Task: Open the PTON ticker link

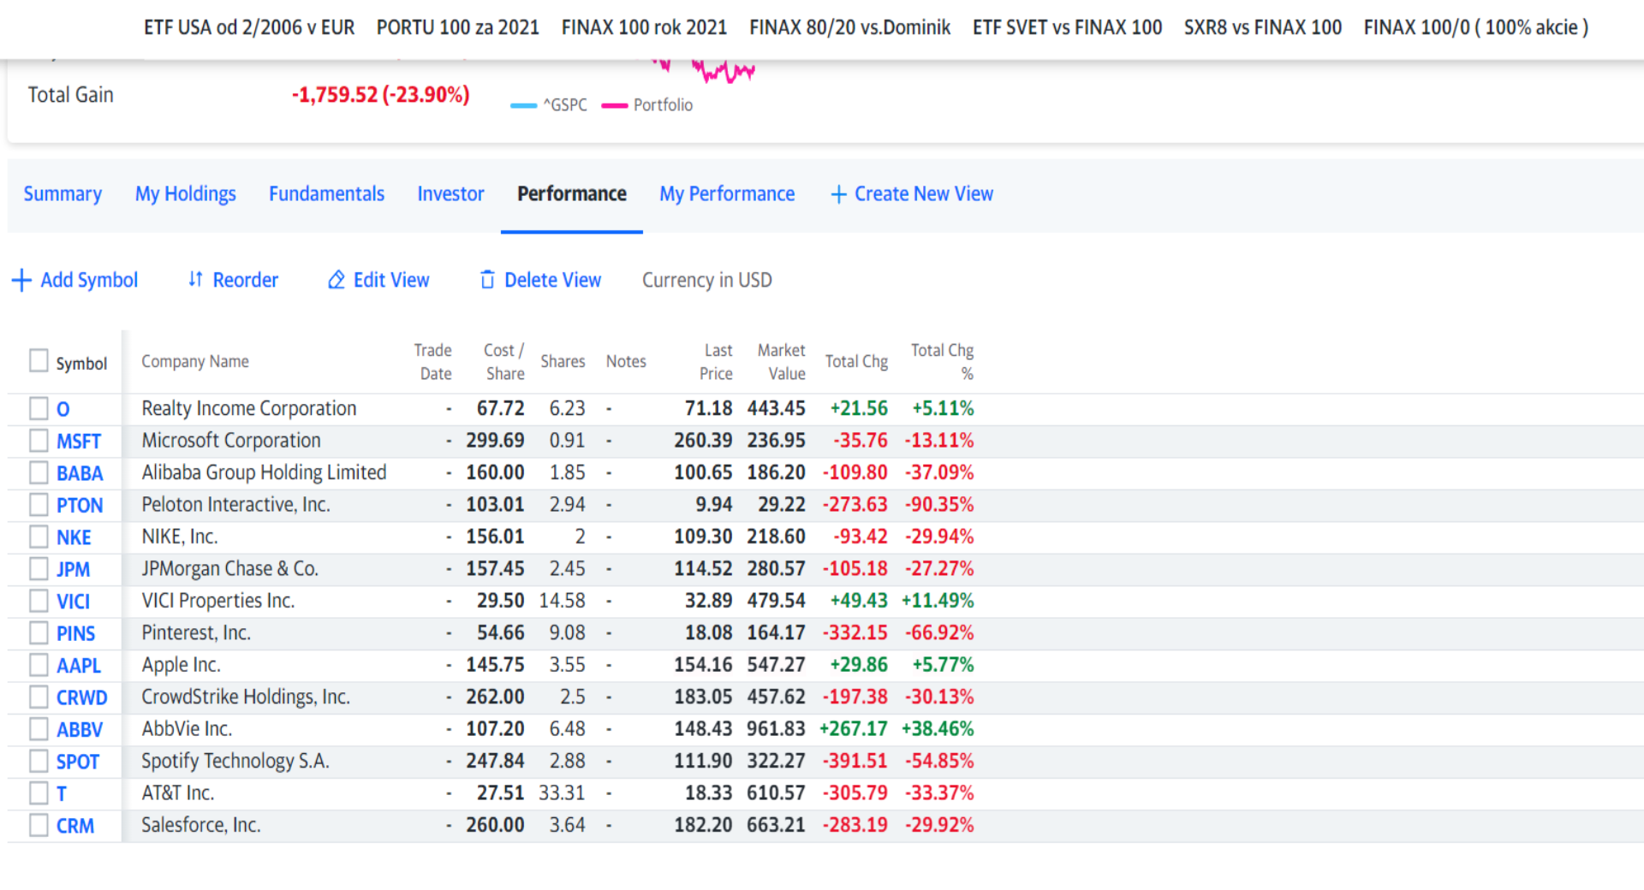Action: (x=80, y=506)
